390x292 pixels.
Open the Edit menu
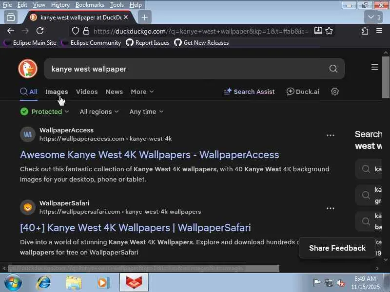(22, 5)
